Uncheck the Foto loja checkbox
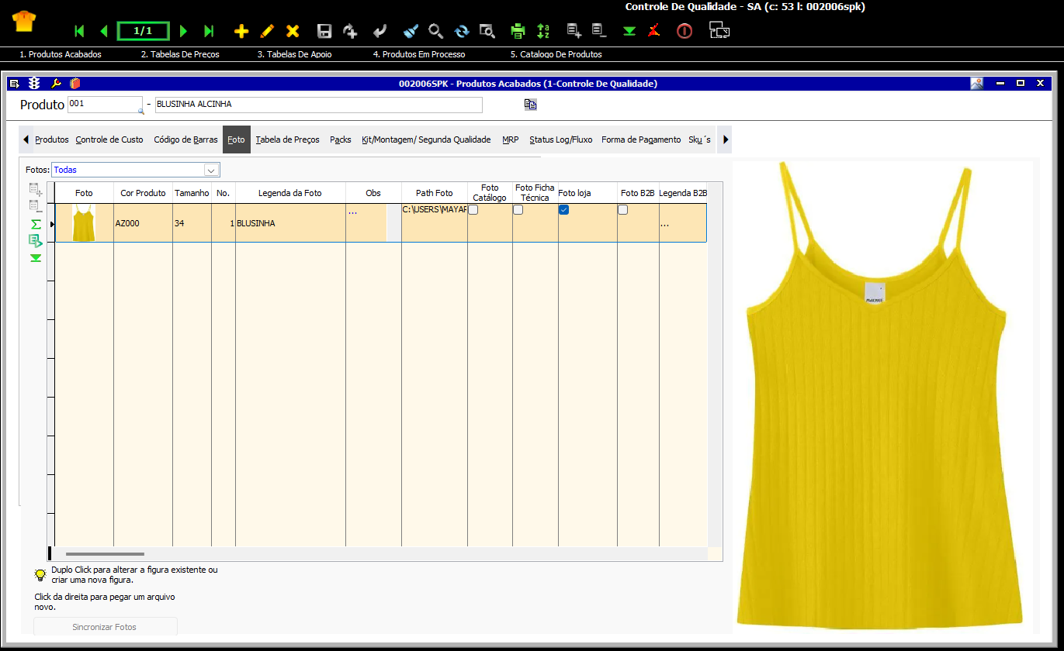This screenshot has width=1064, height=651. (564, 210)
